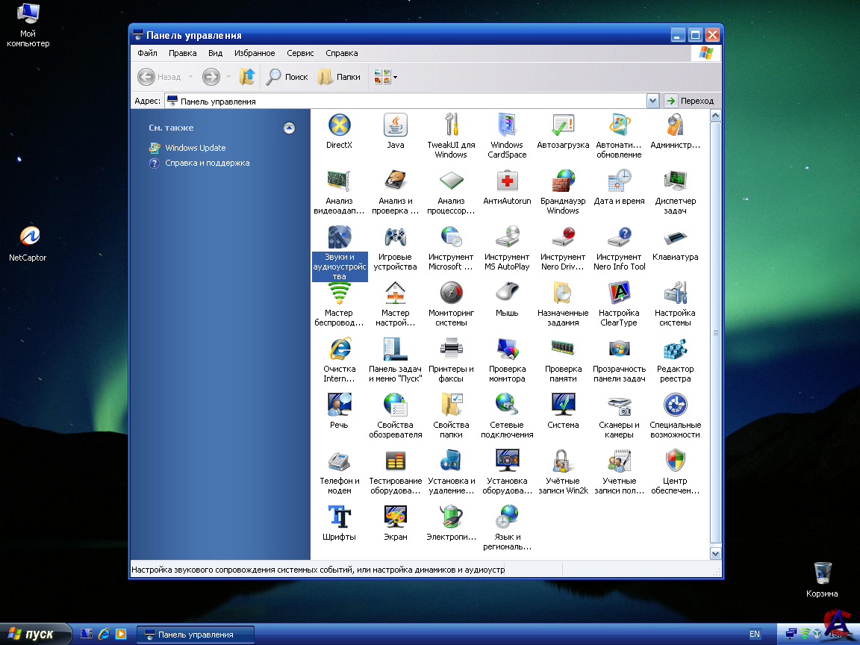860x645 pixels.
Task: Open Брандмауэр Windows icon
Action: (563, 181)
